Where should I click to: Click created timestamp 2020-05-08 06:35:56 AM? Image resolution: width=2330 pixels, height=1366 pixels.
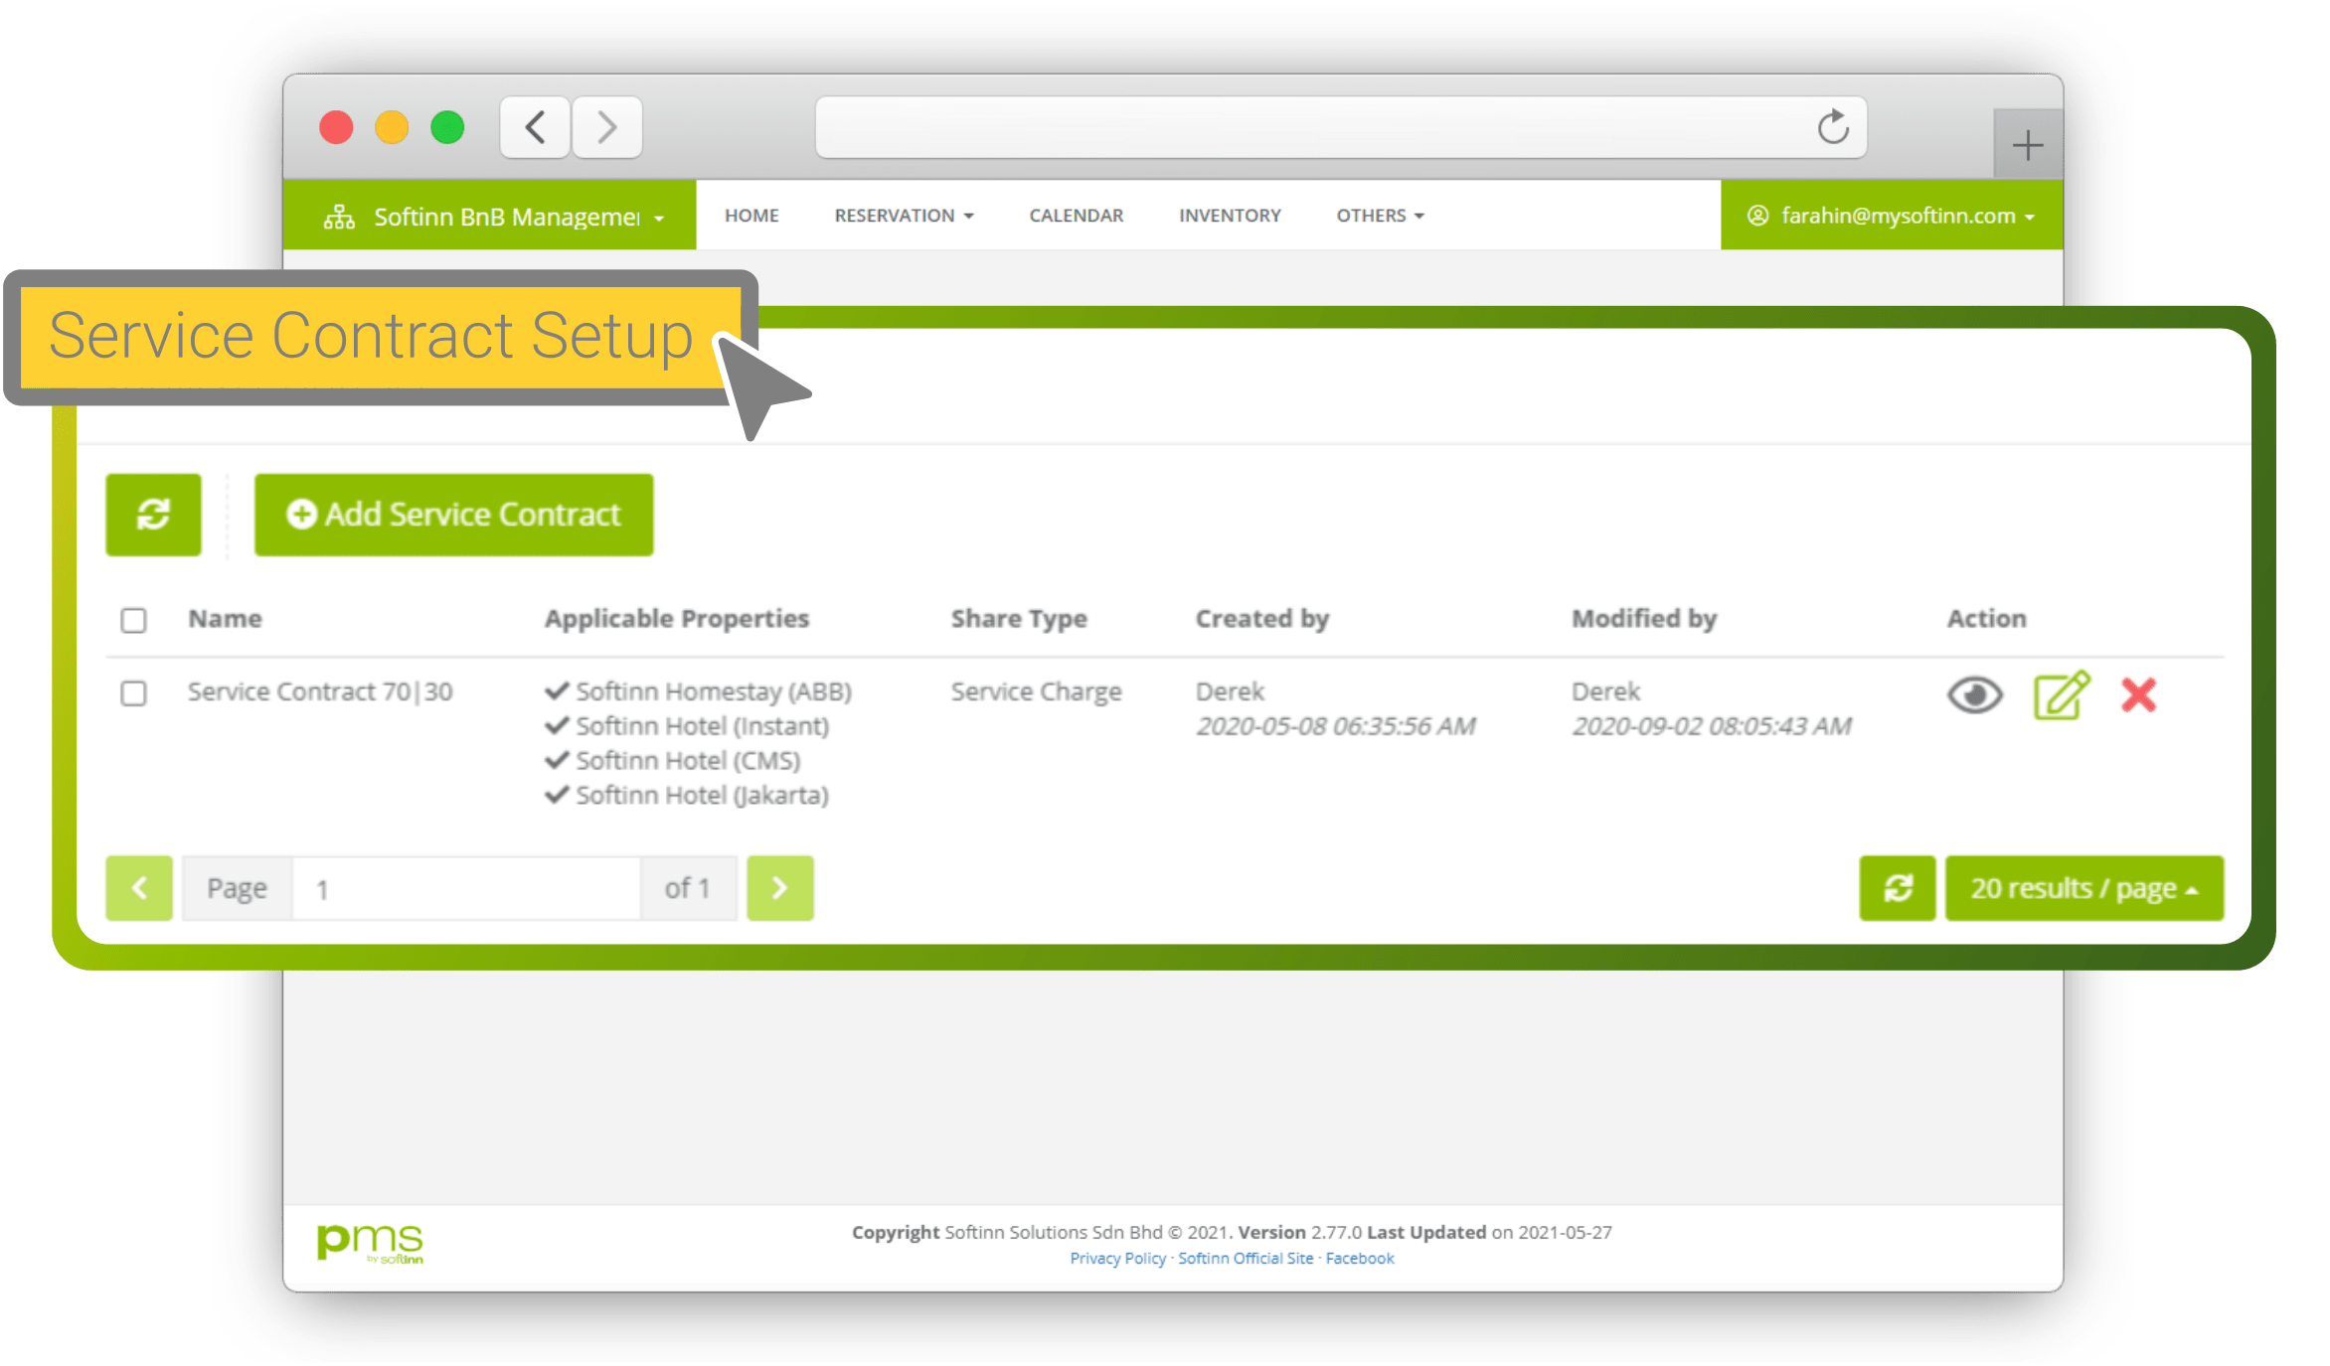[1336, 726]
